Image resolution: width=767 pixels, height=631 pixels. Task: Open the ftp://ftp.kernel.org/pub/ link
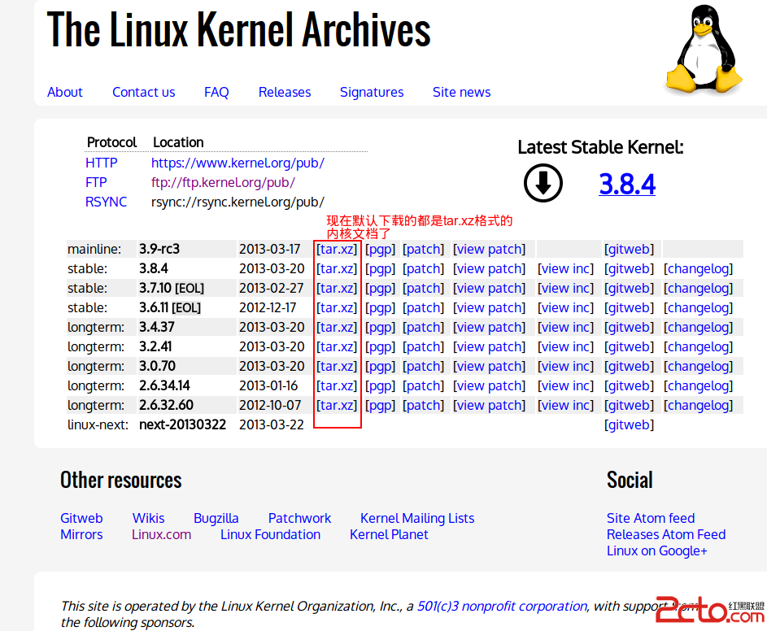tap(223, 182)
